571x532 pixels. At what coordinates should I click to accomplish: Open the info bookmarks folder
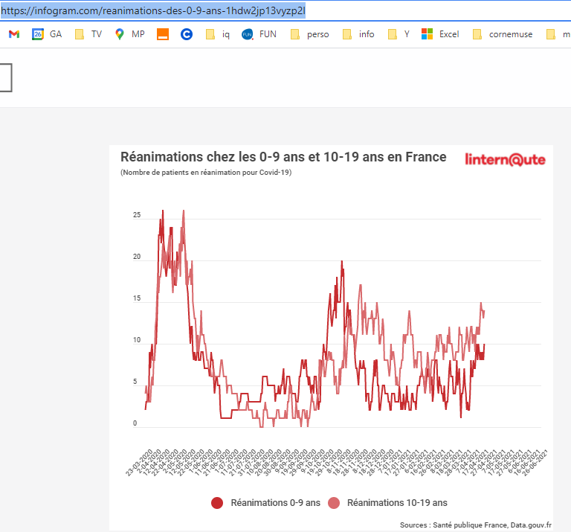coord(358,34)
